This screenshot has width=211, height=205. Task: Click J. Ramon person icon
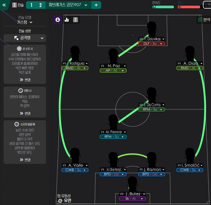(x=141, y=170)
